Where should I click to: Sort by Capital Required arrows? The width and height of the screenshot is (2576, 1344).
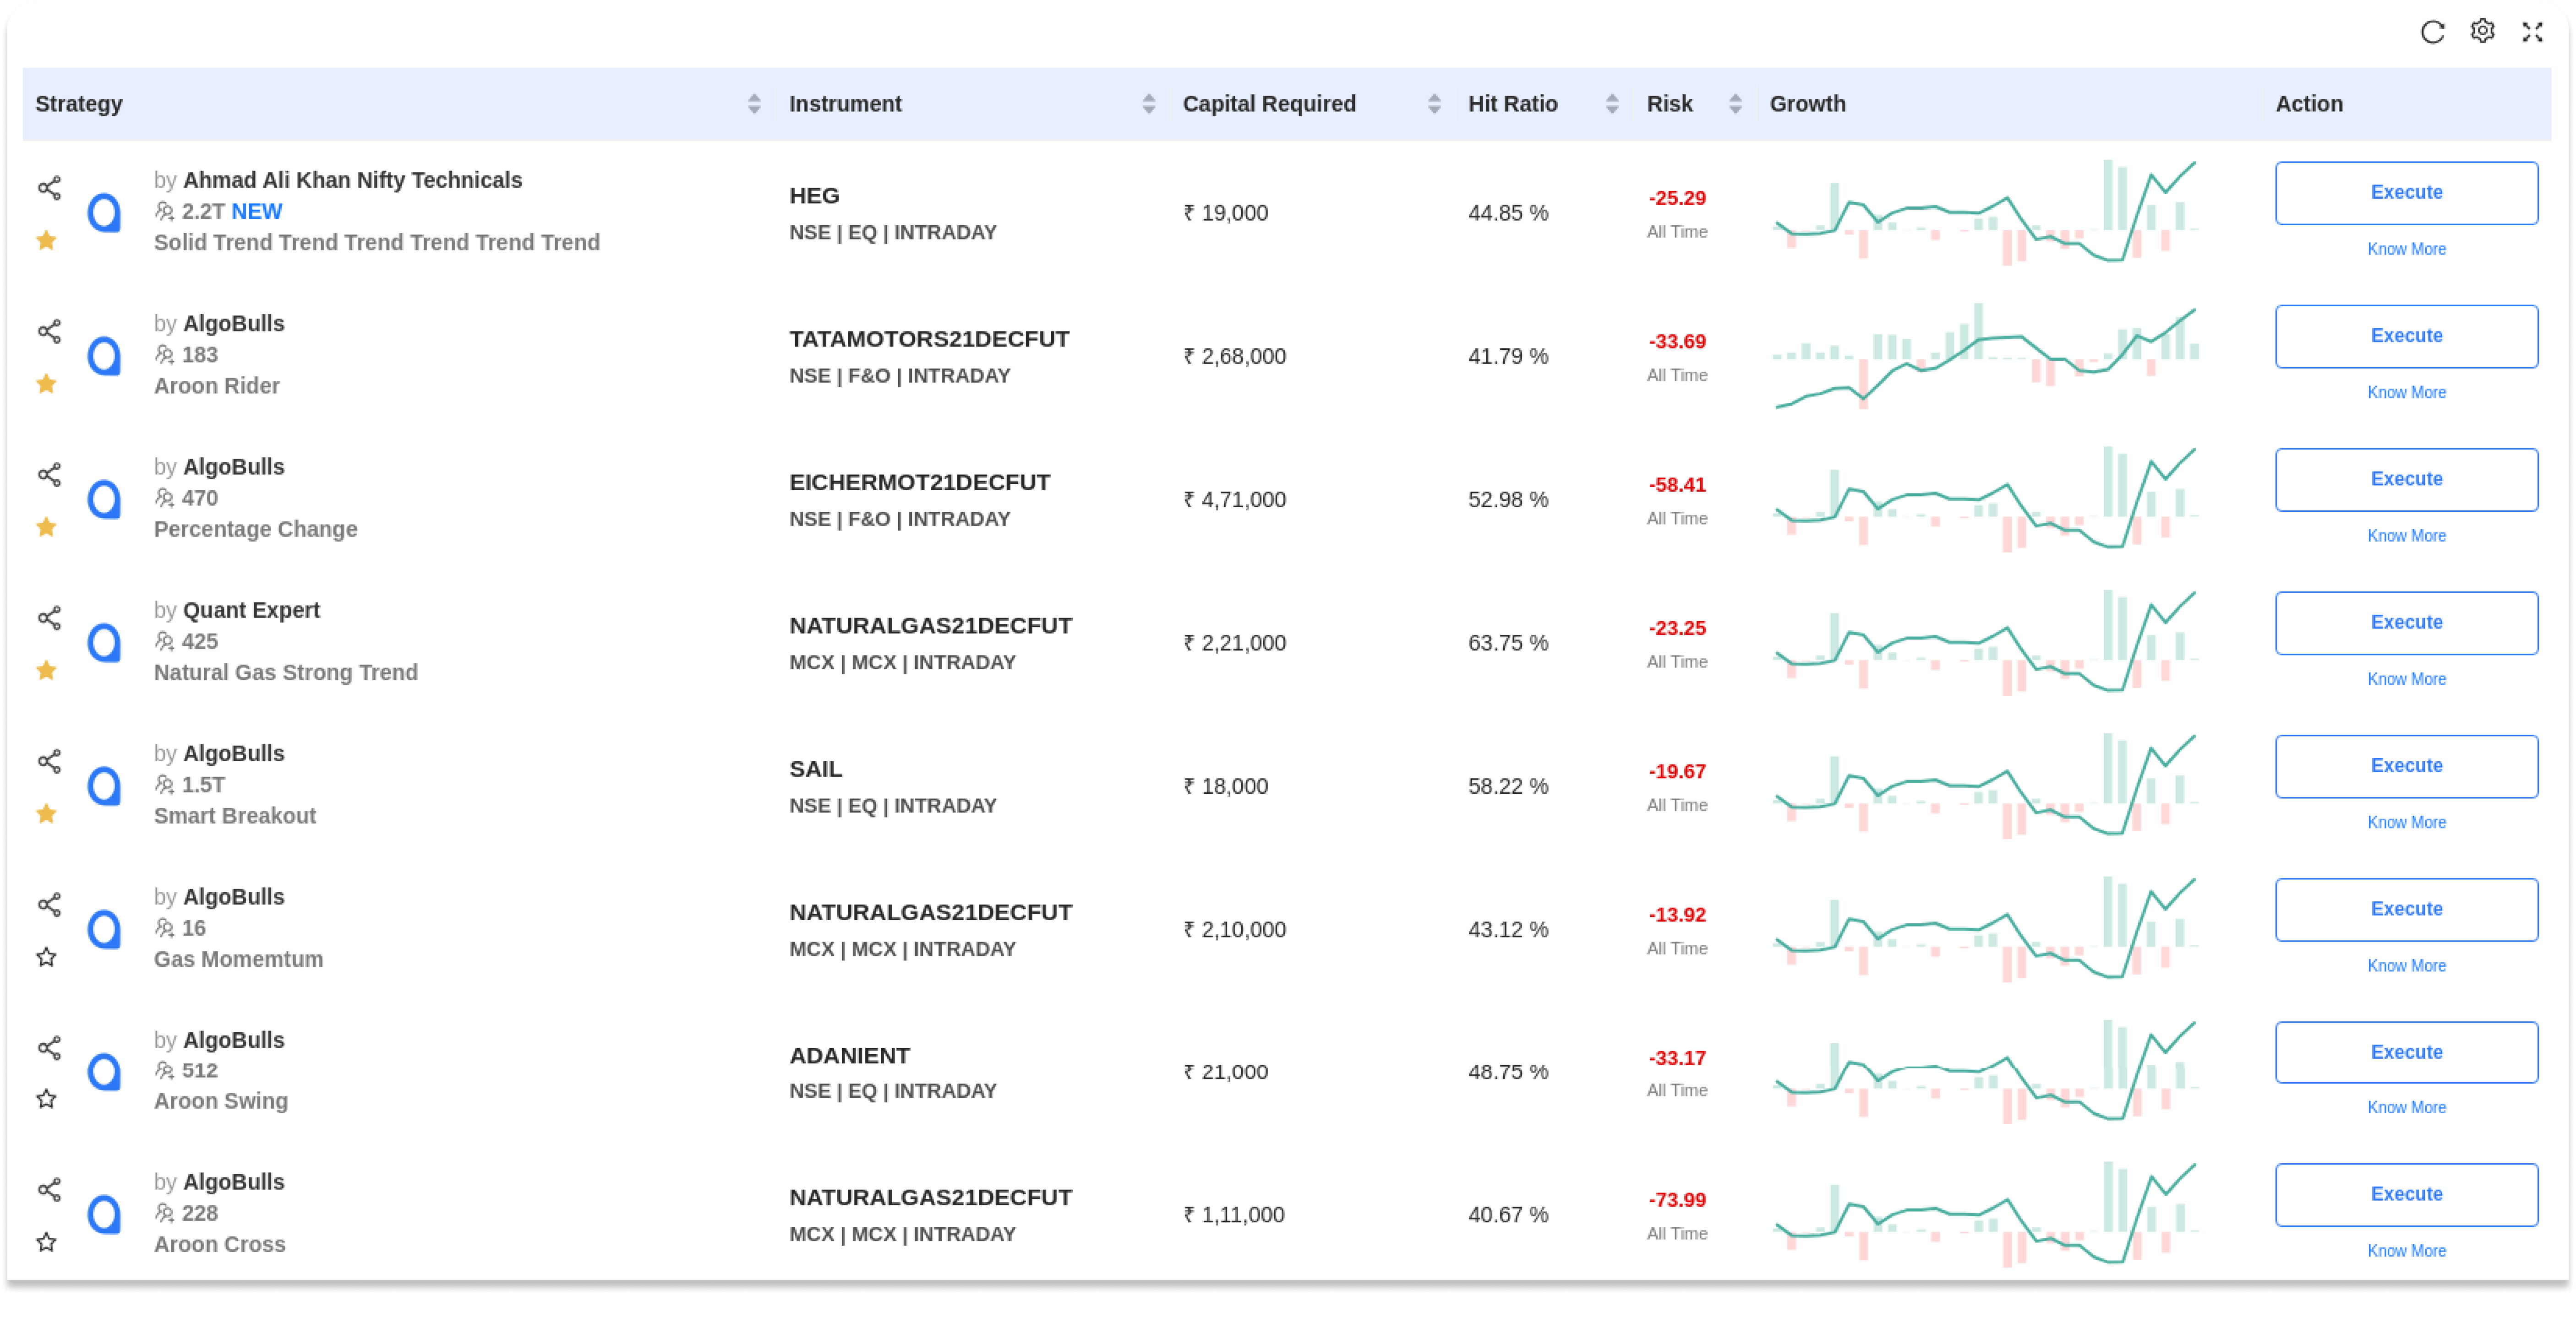(1434, 104)
